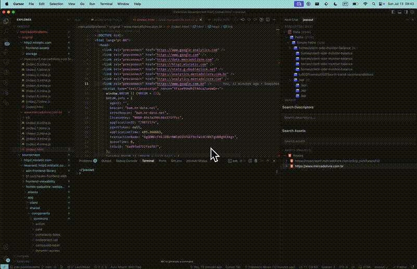Toggle bottom panel layout icon in title bar

(x=399, y=12)
